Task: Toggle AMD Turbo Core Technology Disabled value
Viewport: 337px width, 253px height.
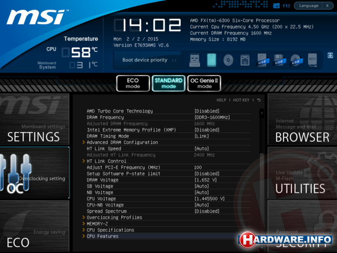Action: (206, 111)
